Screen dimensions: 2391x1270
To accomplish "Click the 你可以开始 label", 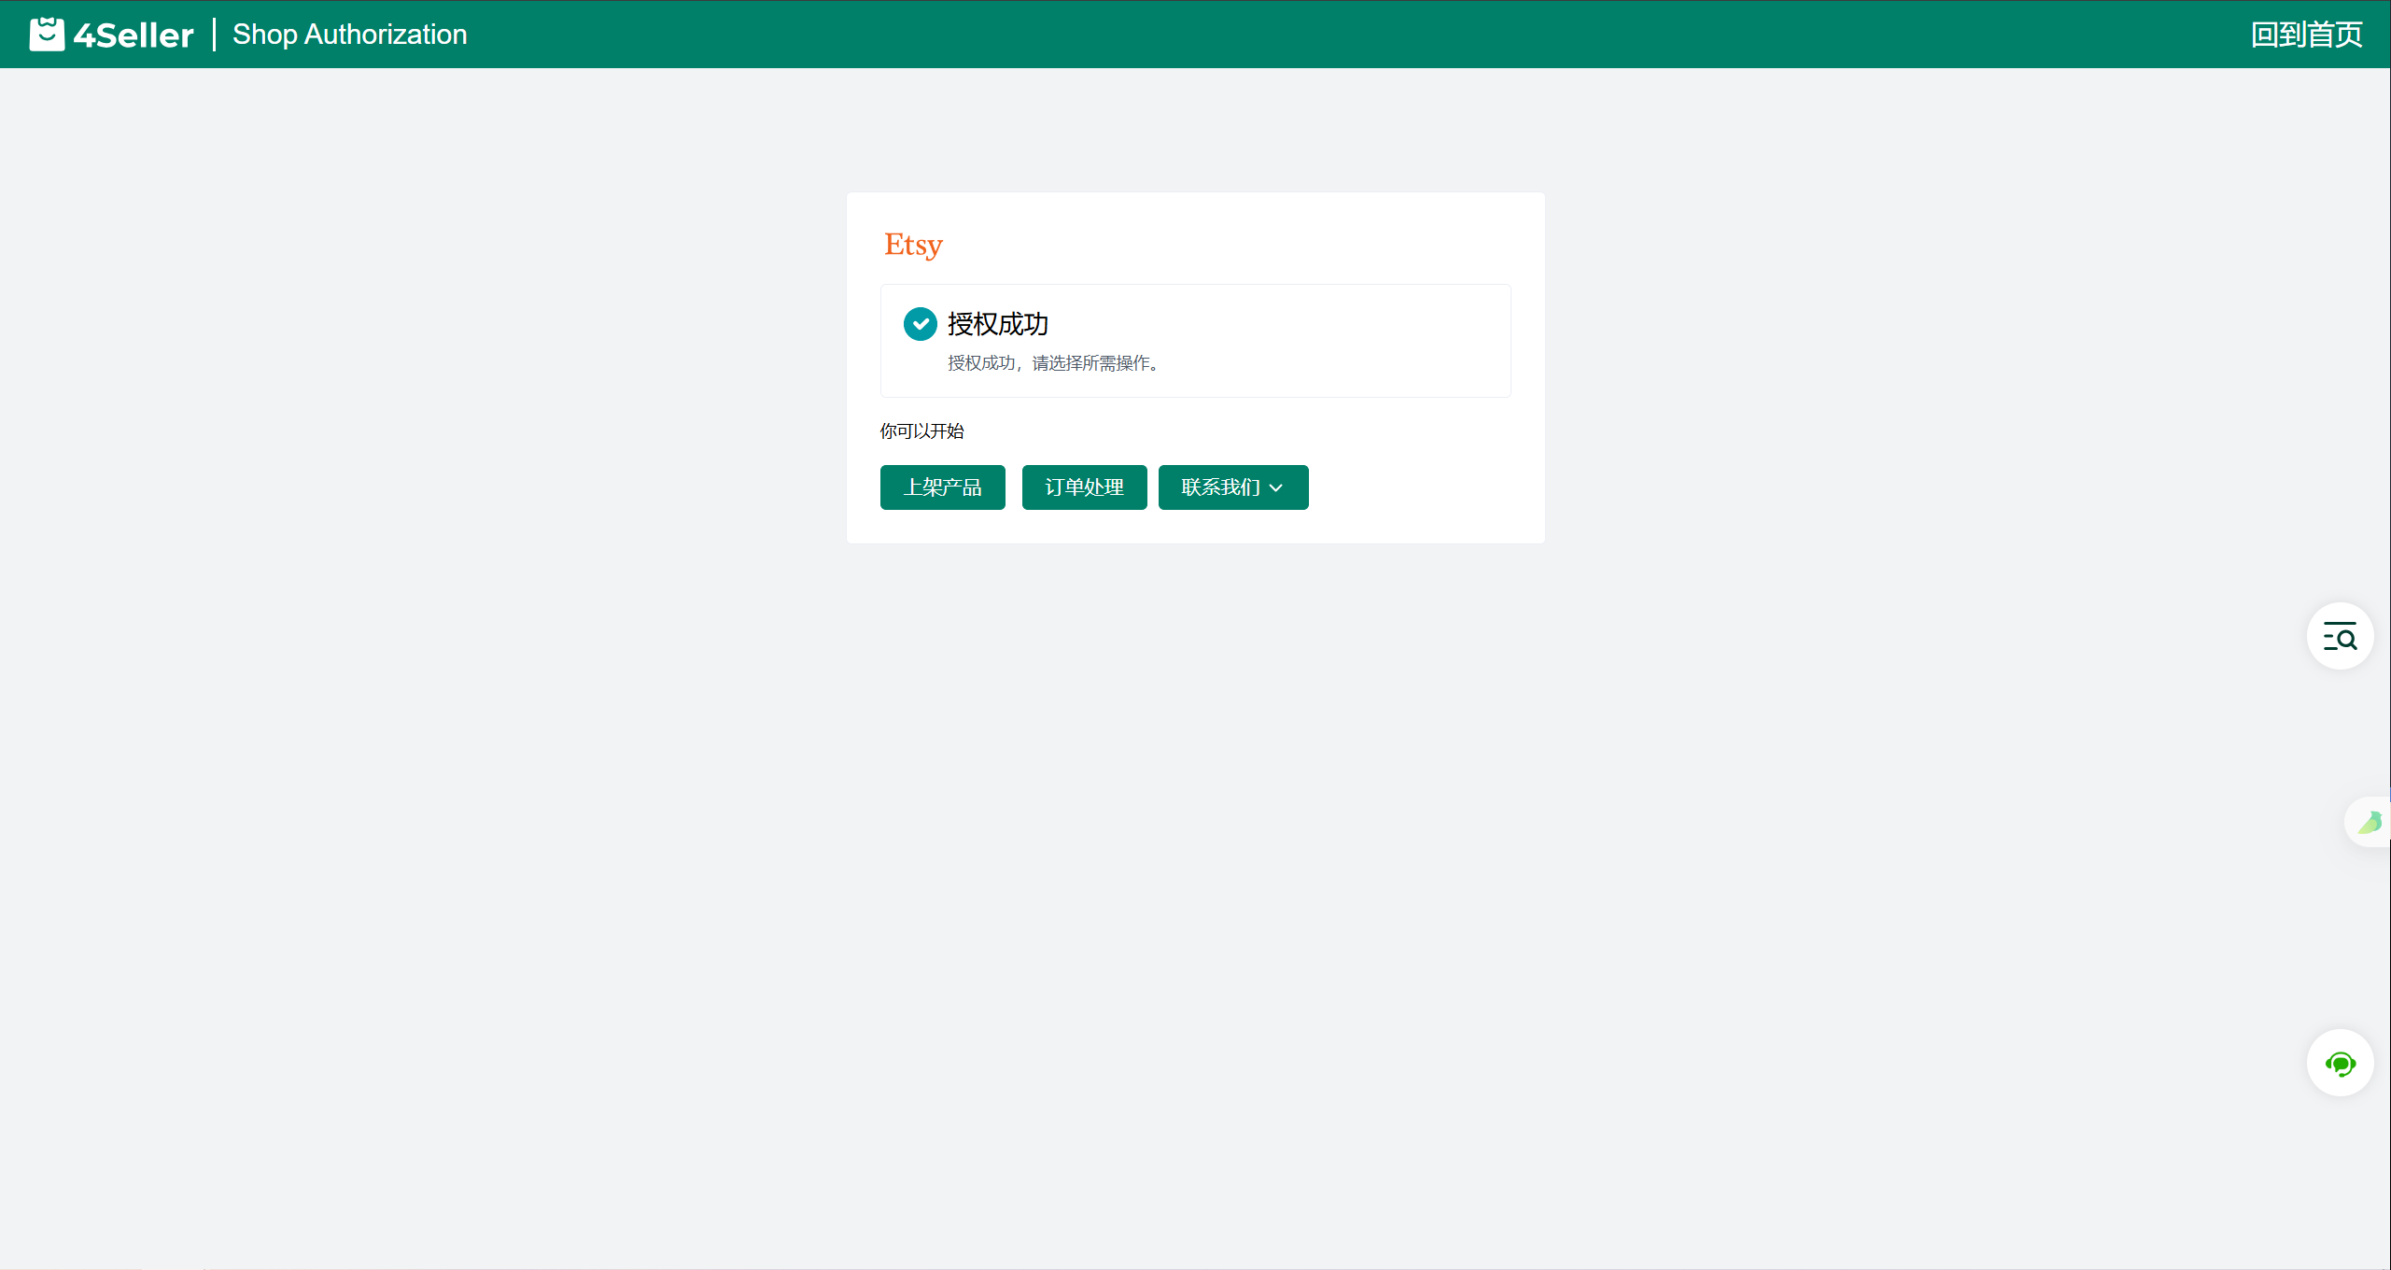I will pyautogui.click(x=921, y=431).
